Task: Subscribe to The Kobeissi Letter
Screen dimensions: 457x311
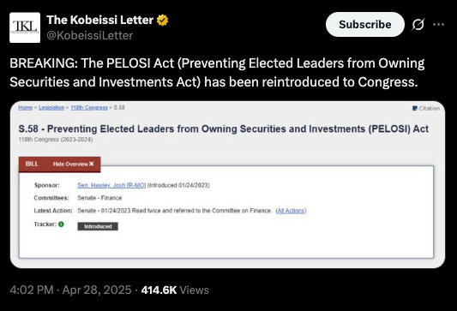Action: point(365,25)
